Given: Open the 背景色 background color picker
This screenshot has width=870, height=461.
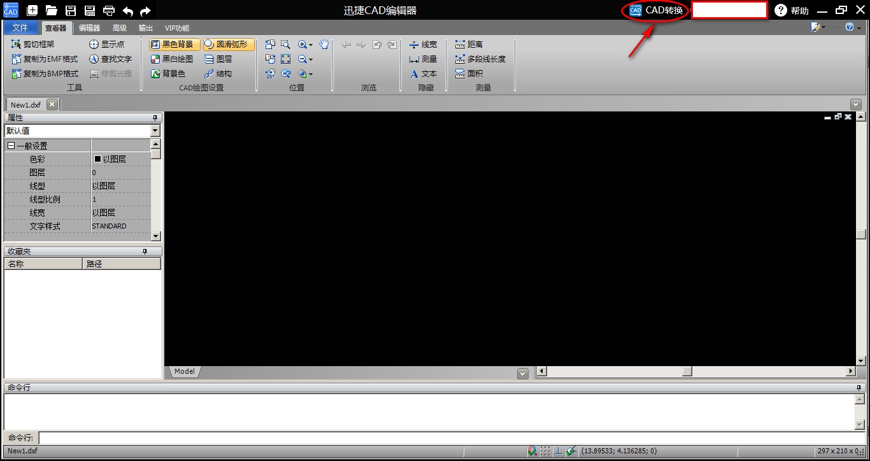Looking at the screenshot, I should click(168, 74).
